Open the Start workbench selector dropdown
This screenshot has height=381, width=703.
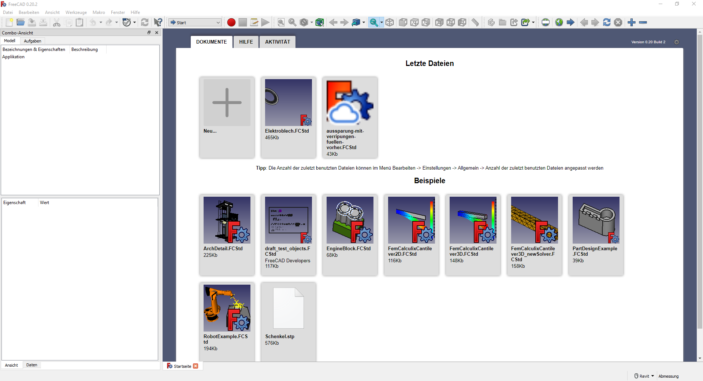pyautogui.click(x=194, y=22)
